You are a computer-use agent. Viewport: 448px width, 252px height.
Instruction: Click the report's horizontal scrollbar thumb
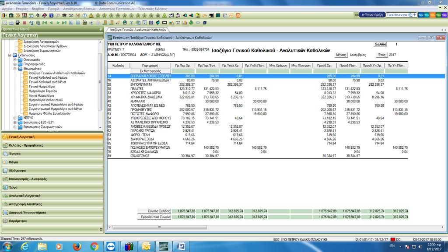(x=159, y=227)
